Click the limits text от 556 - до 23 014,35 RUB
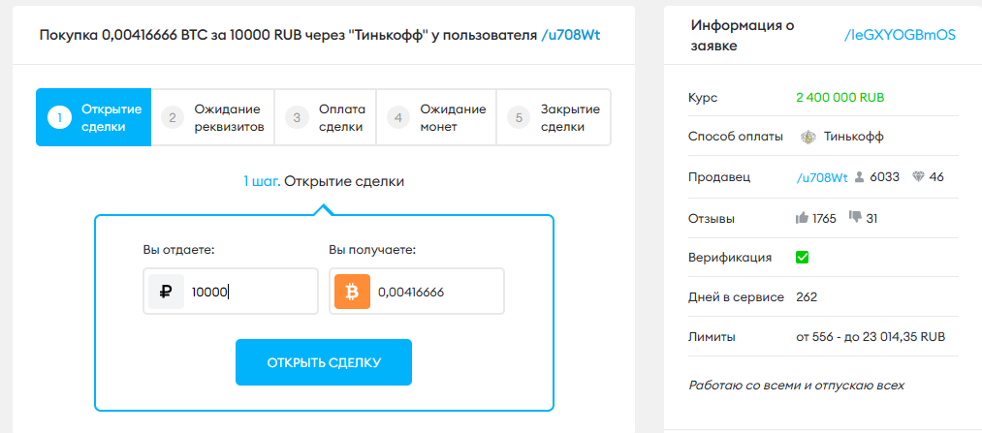This screenshot has width=982, height=433. 871,337
